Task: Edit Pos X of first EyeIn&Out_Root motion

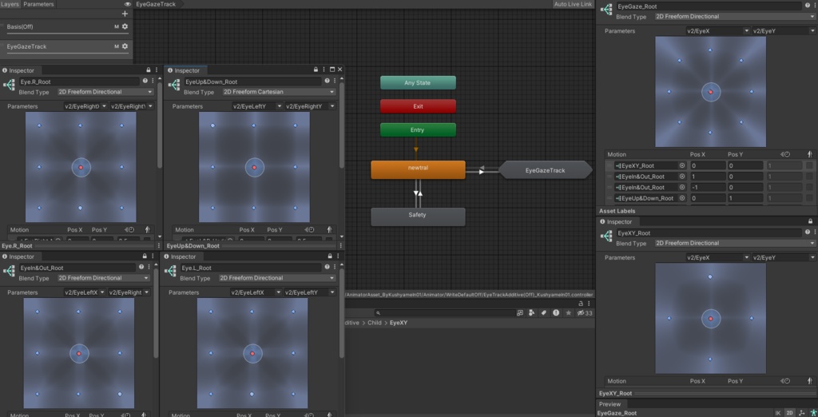Action: point(708,177)
